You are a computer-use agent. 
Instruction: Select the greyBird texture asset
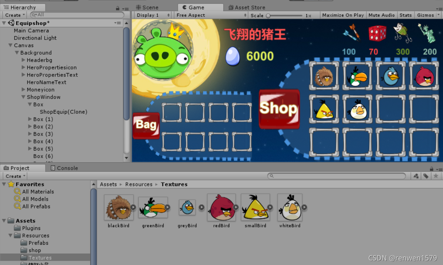pos(187,207)
